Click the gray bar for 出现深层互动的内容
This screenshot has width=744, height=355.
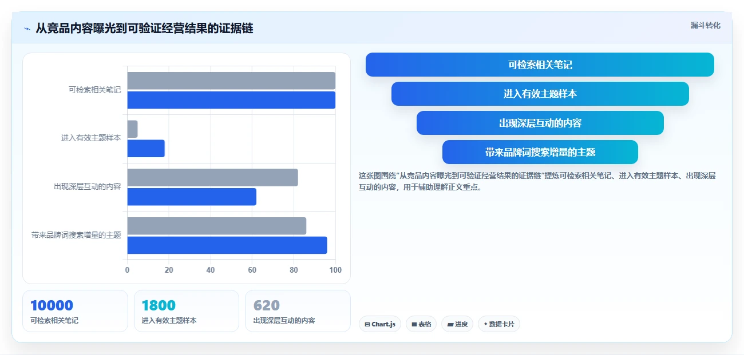point(212,177)
